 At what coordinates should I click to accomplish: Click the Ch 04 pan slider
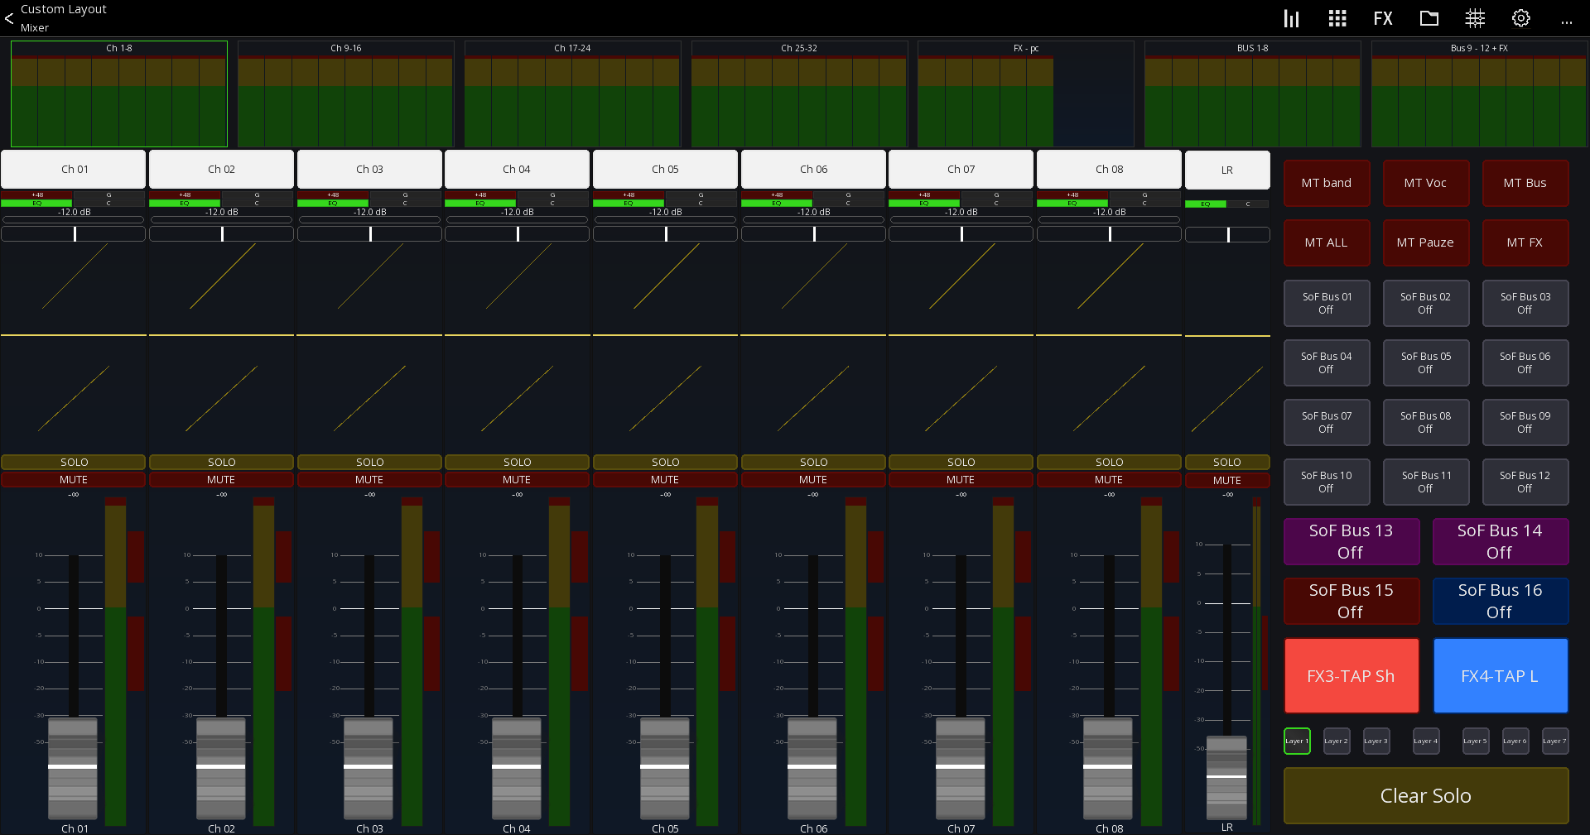tap(517, 234)
